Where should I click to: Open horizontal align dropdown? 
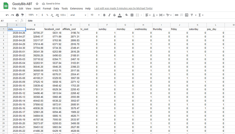click(x=148, y=15)
